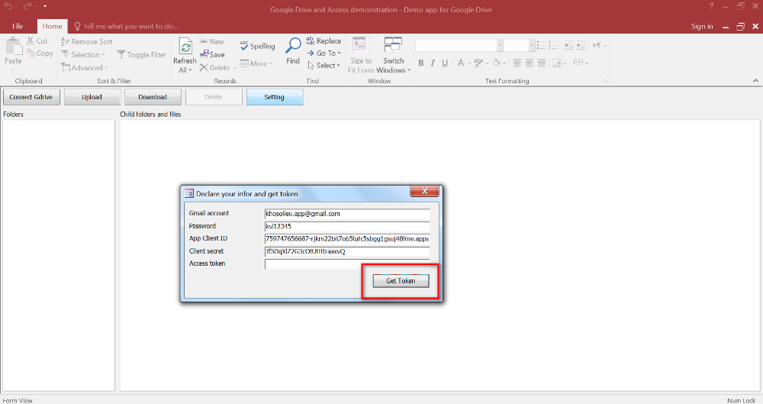Click the Spelling check icon
The height and width of the screenshot is (404, 763).
(x=244, y=46)
